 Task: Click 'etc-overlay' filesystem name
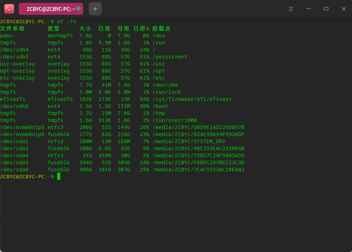point(18,78)
